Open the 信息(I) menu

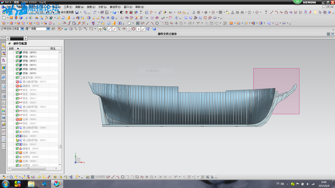tap(91, 7)
